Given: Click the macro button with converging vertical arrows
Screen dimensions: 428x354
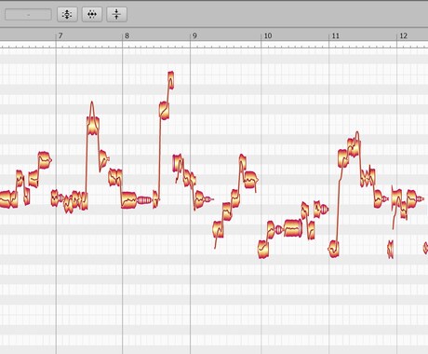Looking at the screenshot, I should (x=117, y=14).
